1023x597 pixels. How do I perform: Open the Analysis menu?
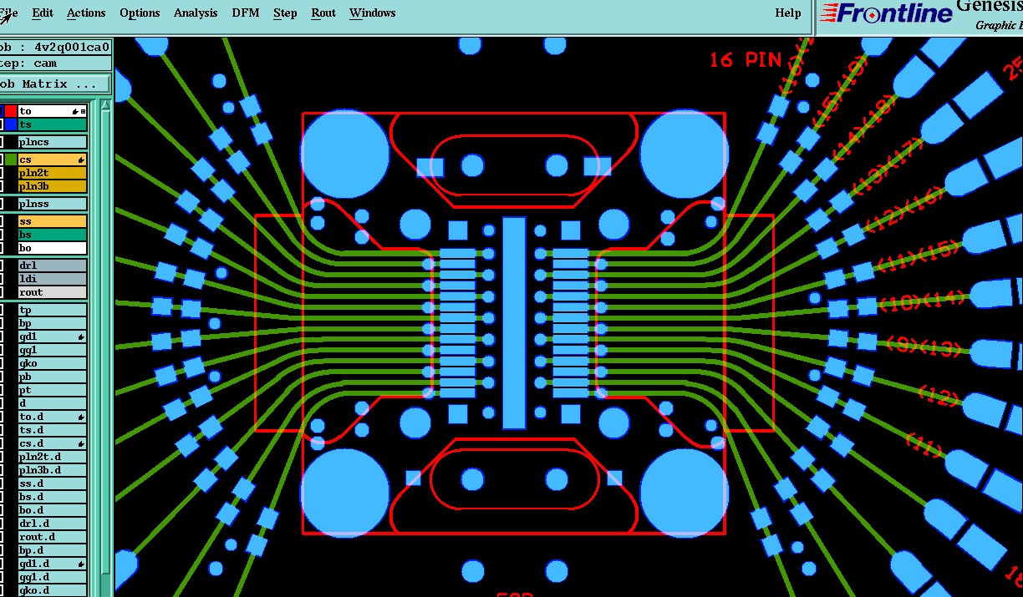point(196,13)
